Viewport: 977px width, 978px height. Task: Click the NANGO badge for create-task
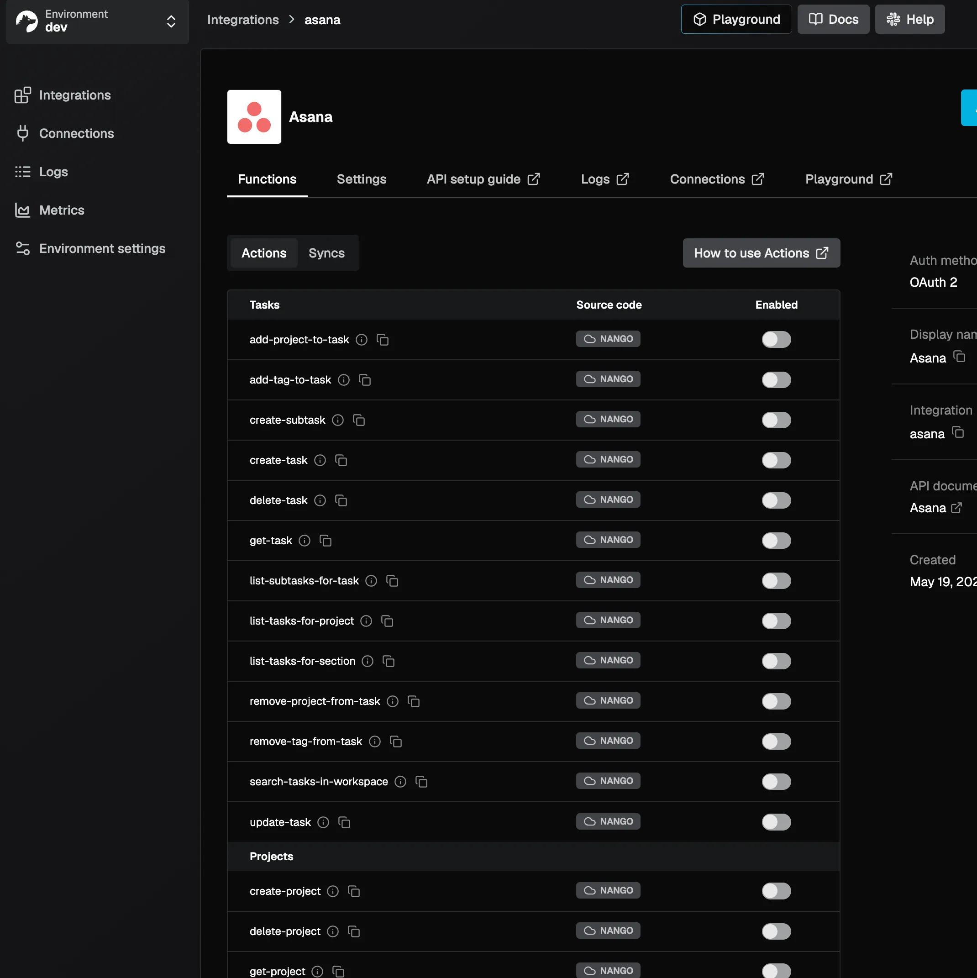(608, 460)
